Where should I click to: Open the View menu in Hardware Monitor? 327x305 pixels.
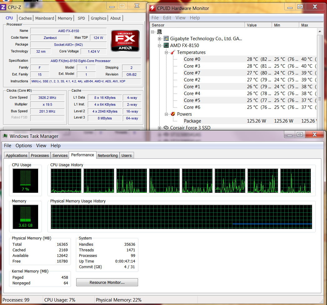pos(181,18)
